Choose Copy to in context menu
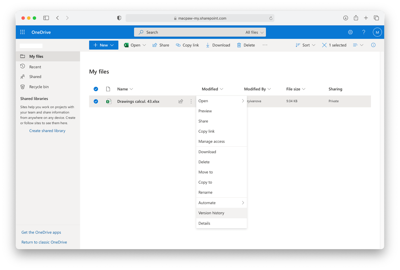 pos(221,182)
